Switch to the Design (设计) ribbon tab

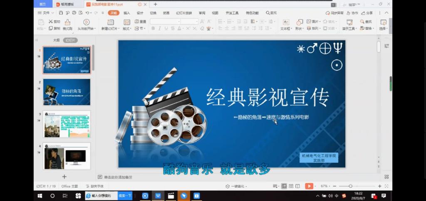pos(140,13)
